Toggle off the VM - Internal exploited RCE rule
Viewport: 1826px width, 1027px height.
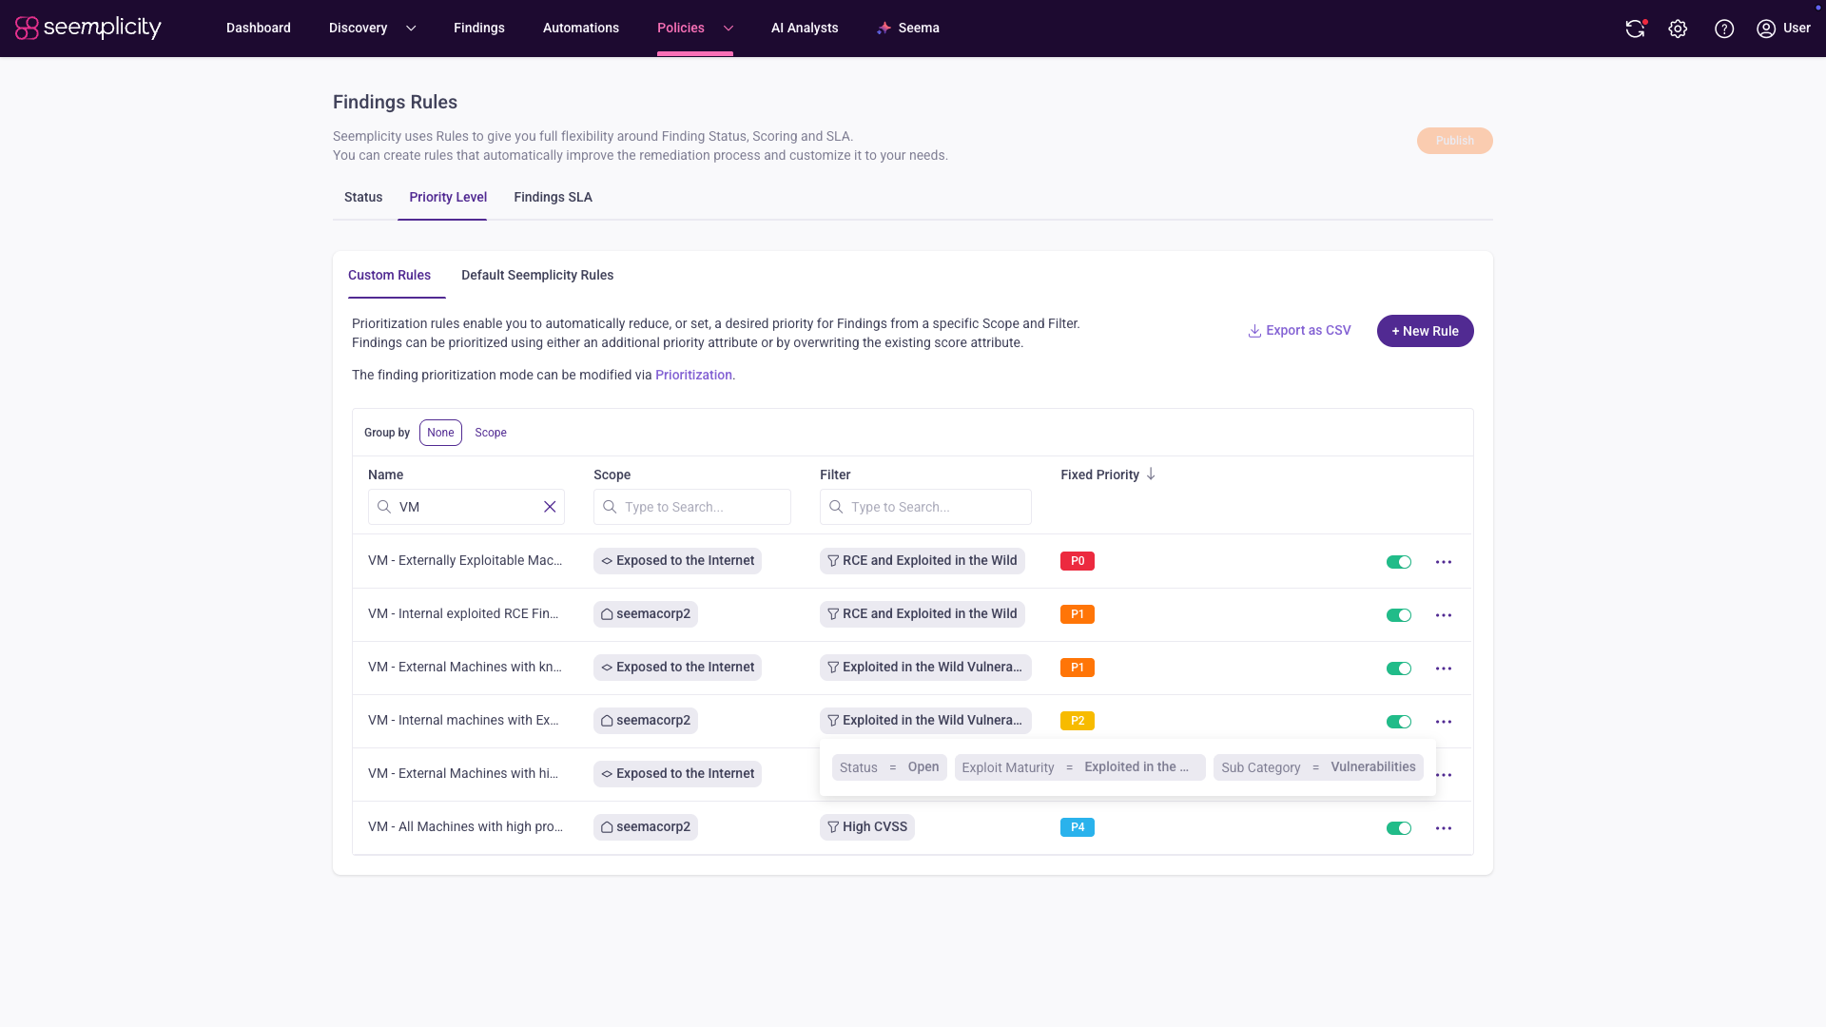tap(1399, 615)
